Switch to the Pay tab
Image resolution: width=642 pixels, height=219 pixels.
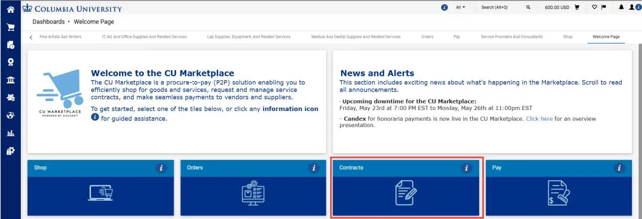457,37
